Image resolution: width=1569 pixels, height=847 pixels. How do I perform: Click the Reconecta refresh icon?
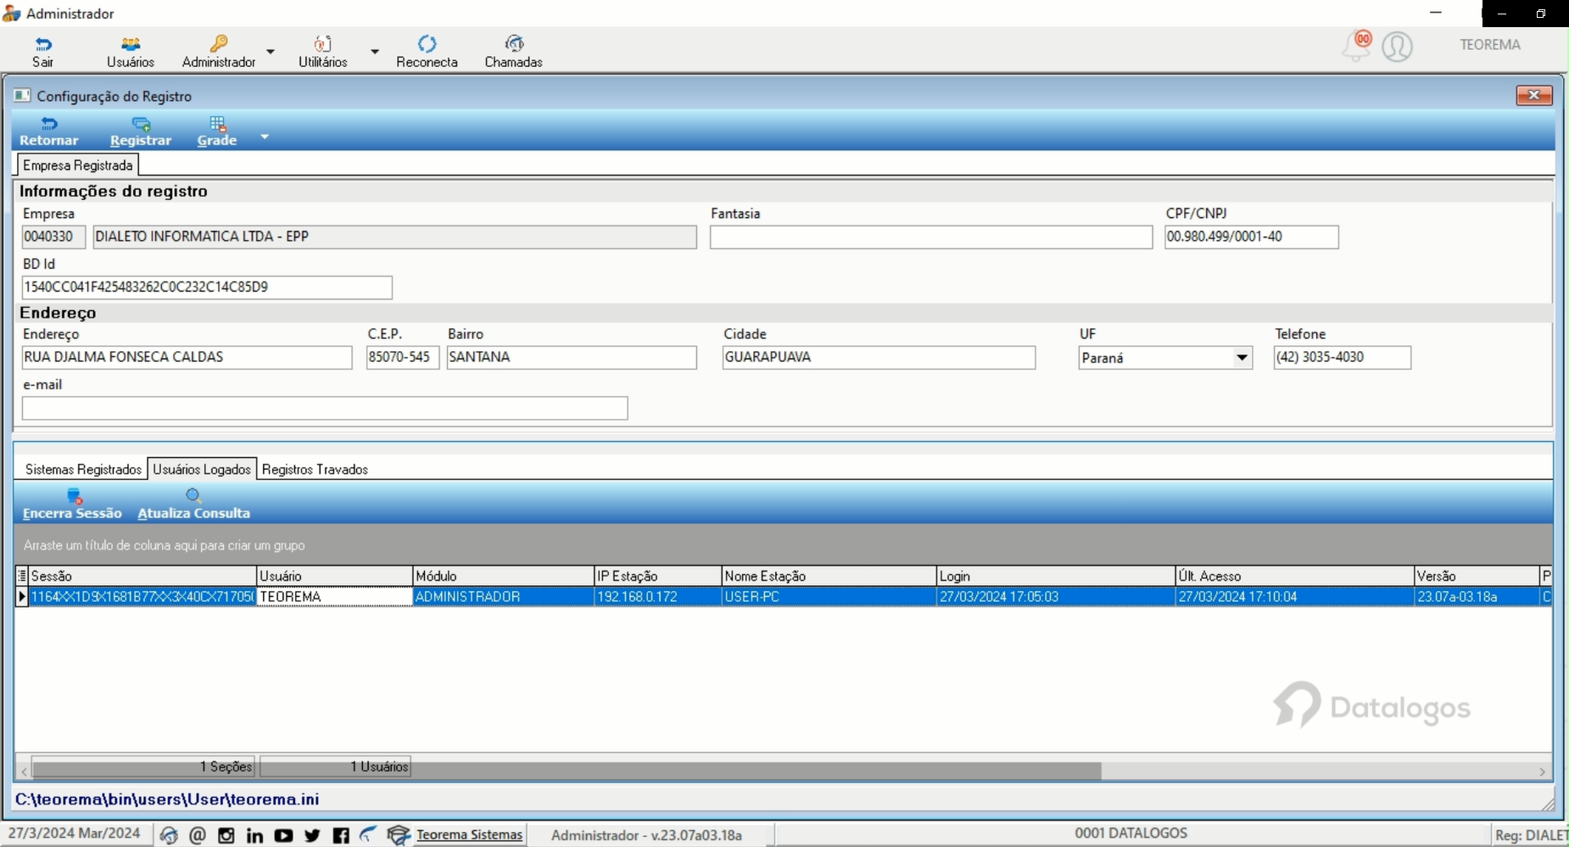[x=427, y=43]
